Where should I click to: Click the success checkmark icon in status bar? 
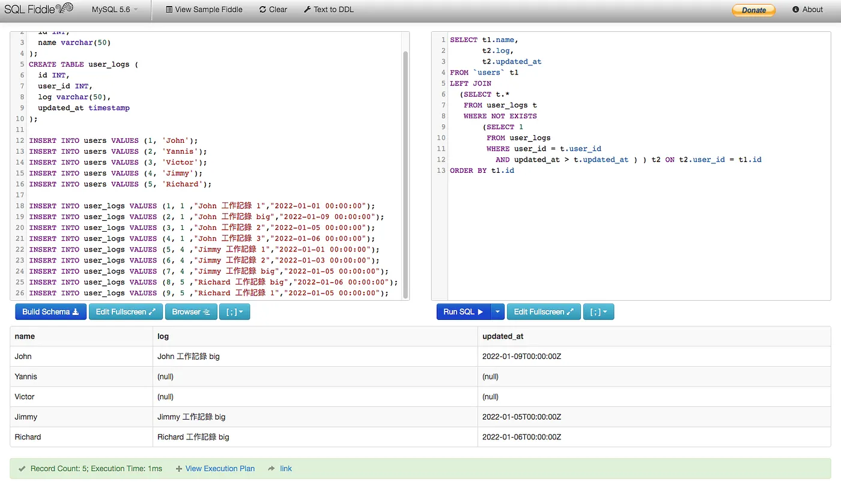22,469
